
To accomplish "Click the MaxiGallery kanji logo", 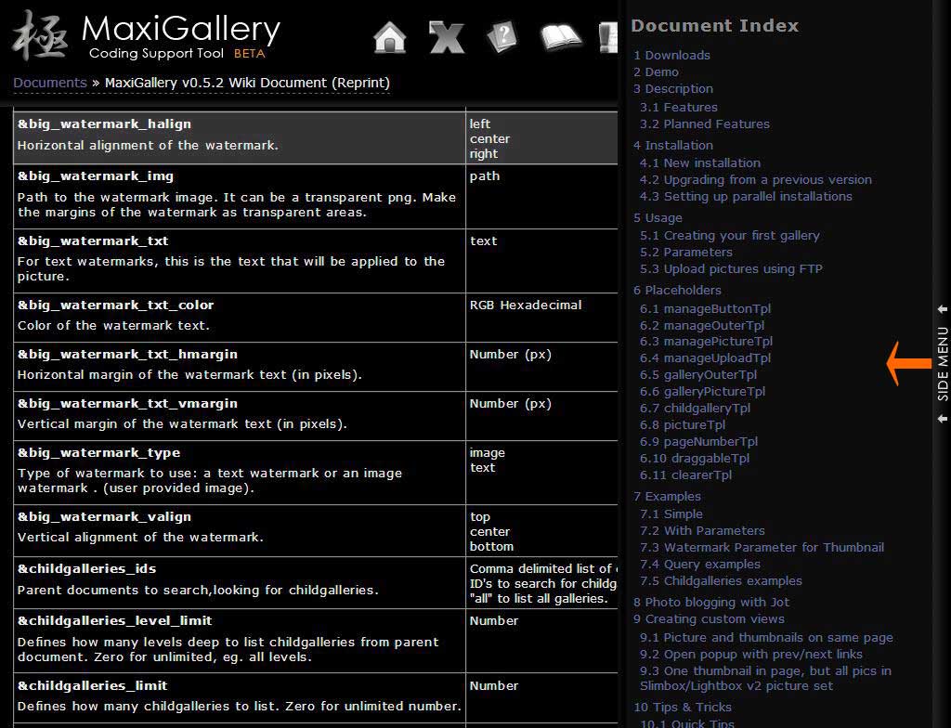I will pyautogui.click(x=41, y=36).
